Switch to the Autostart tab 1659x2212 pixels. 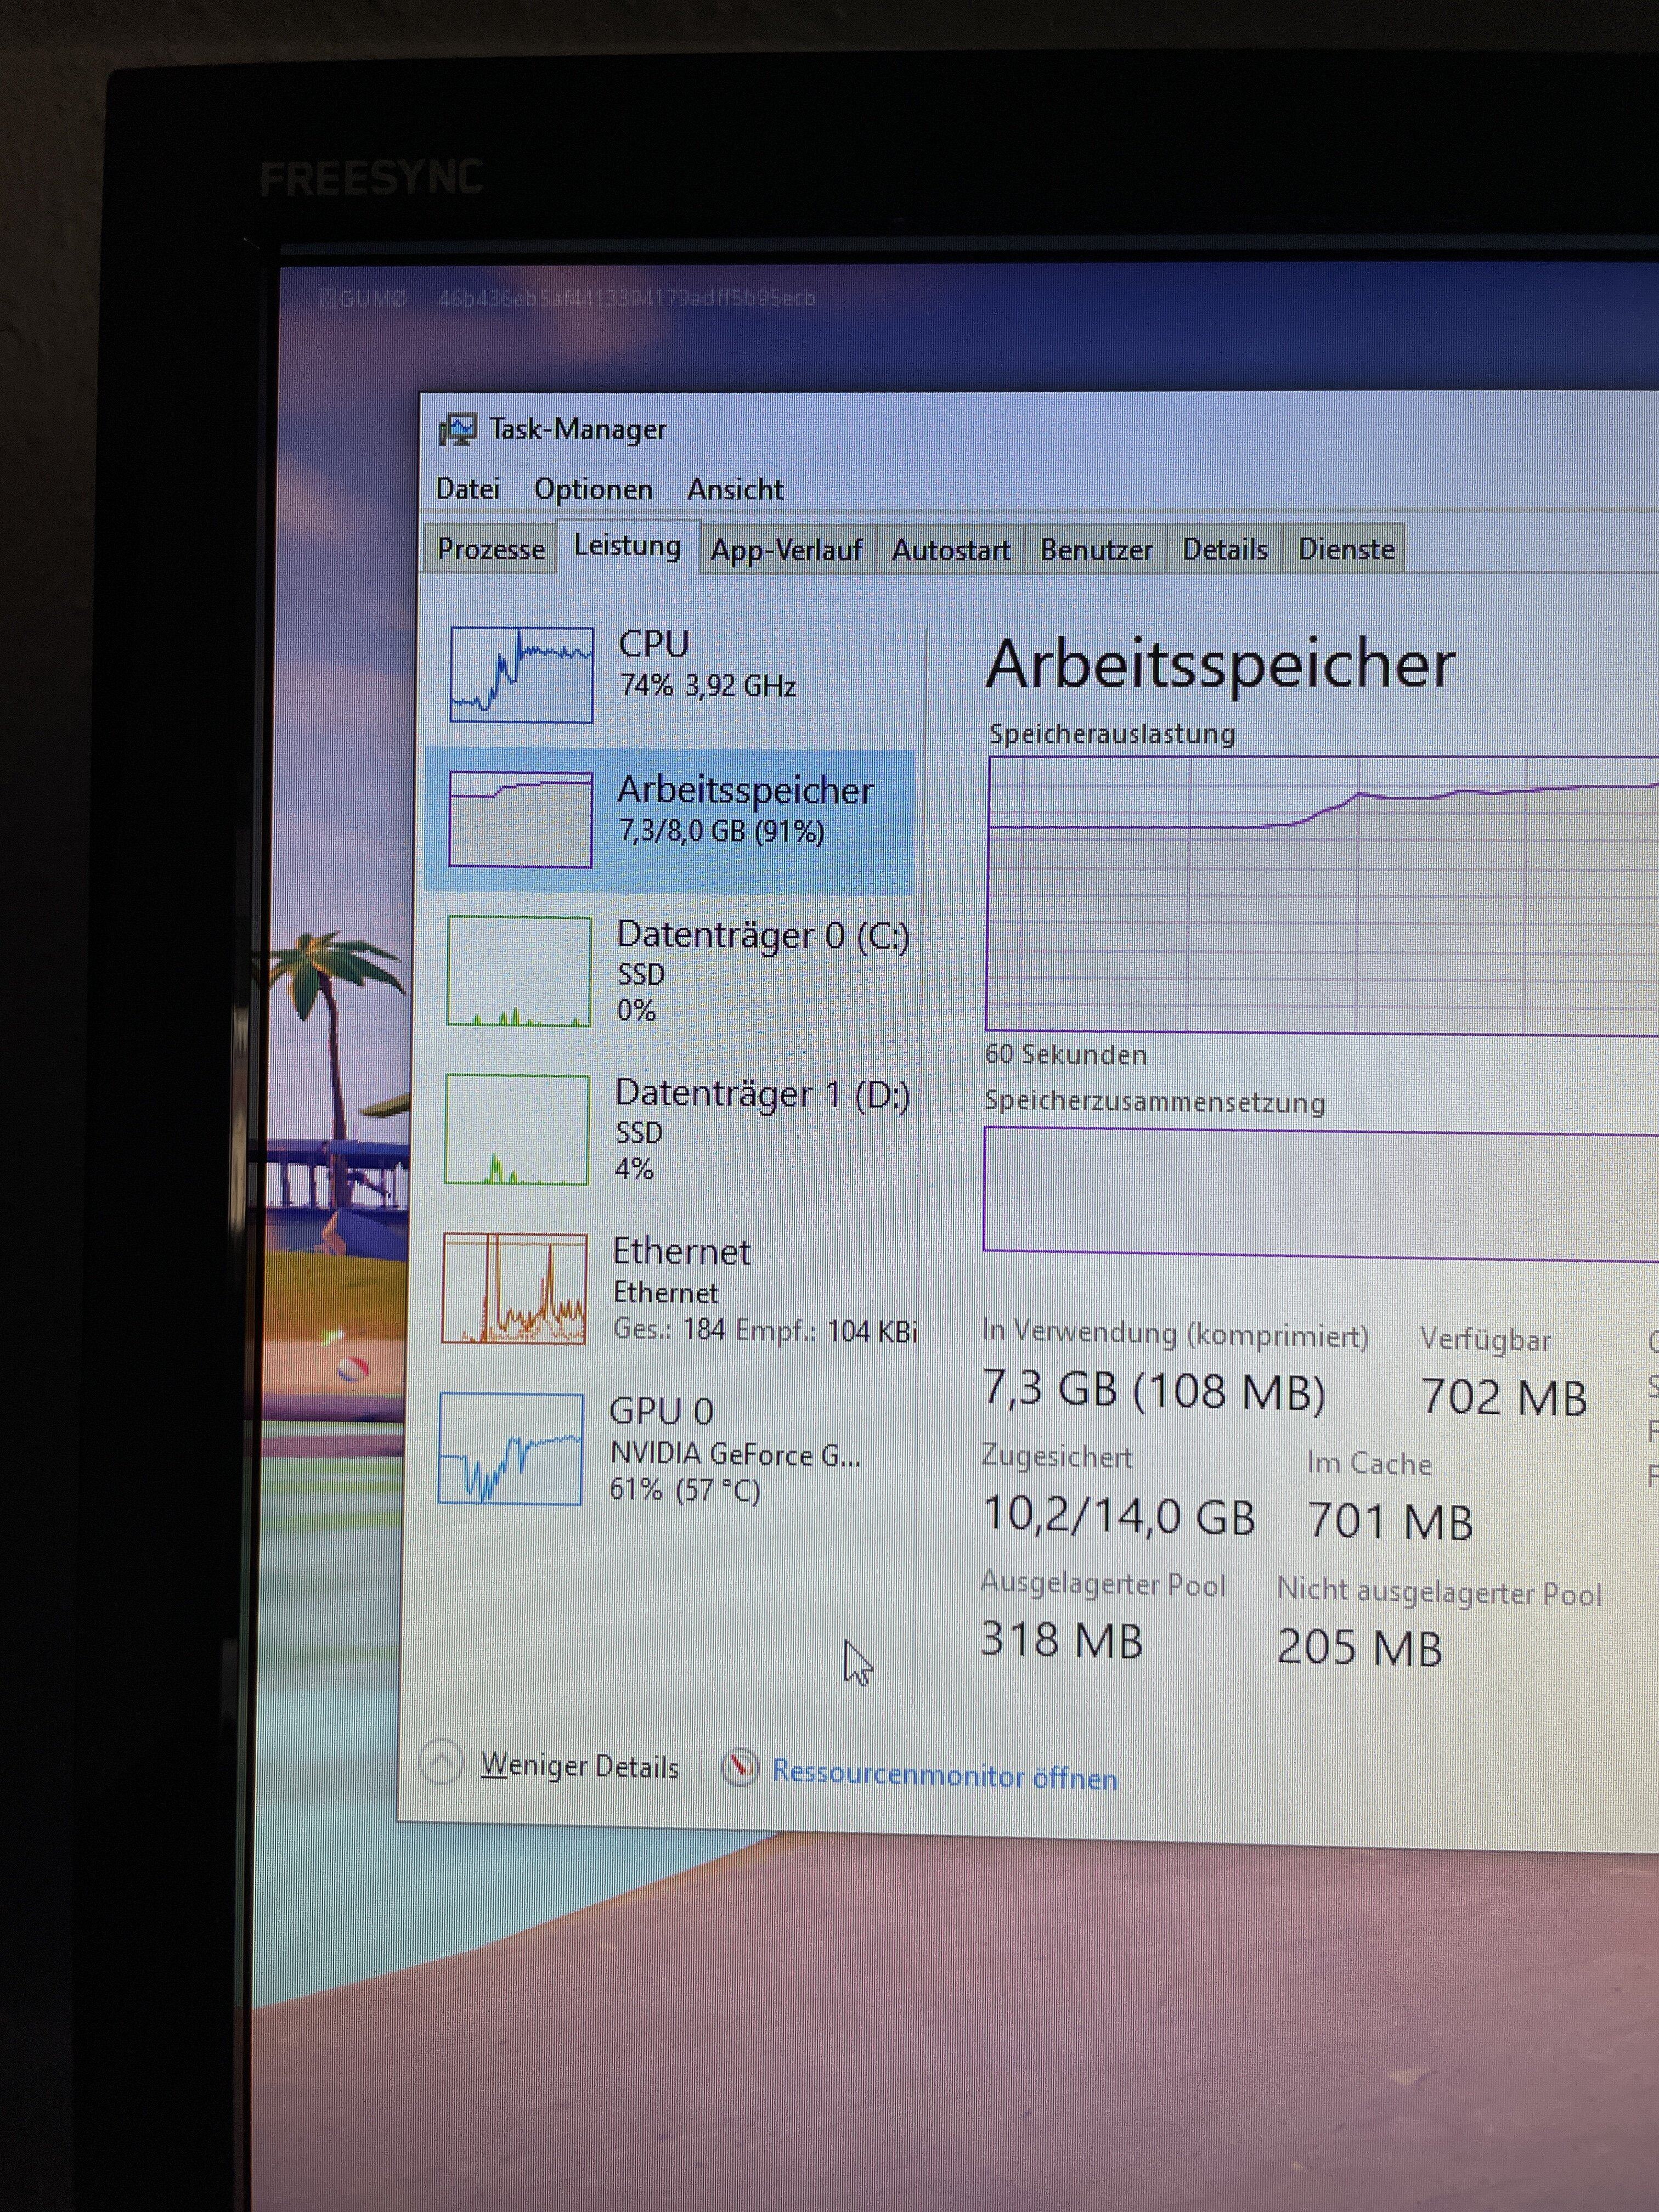click(950, 550)
